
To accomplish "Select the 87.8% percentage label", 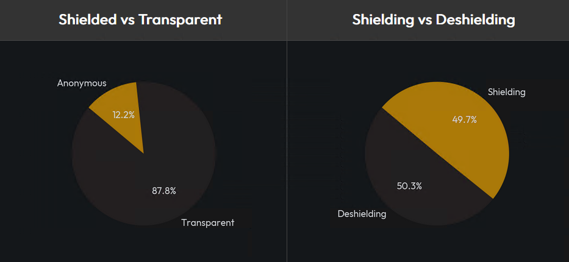I will click(x=164, y=191).
